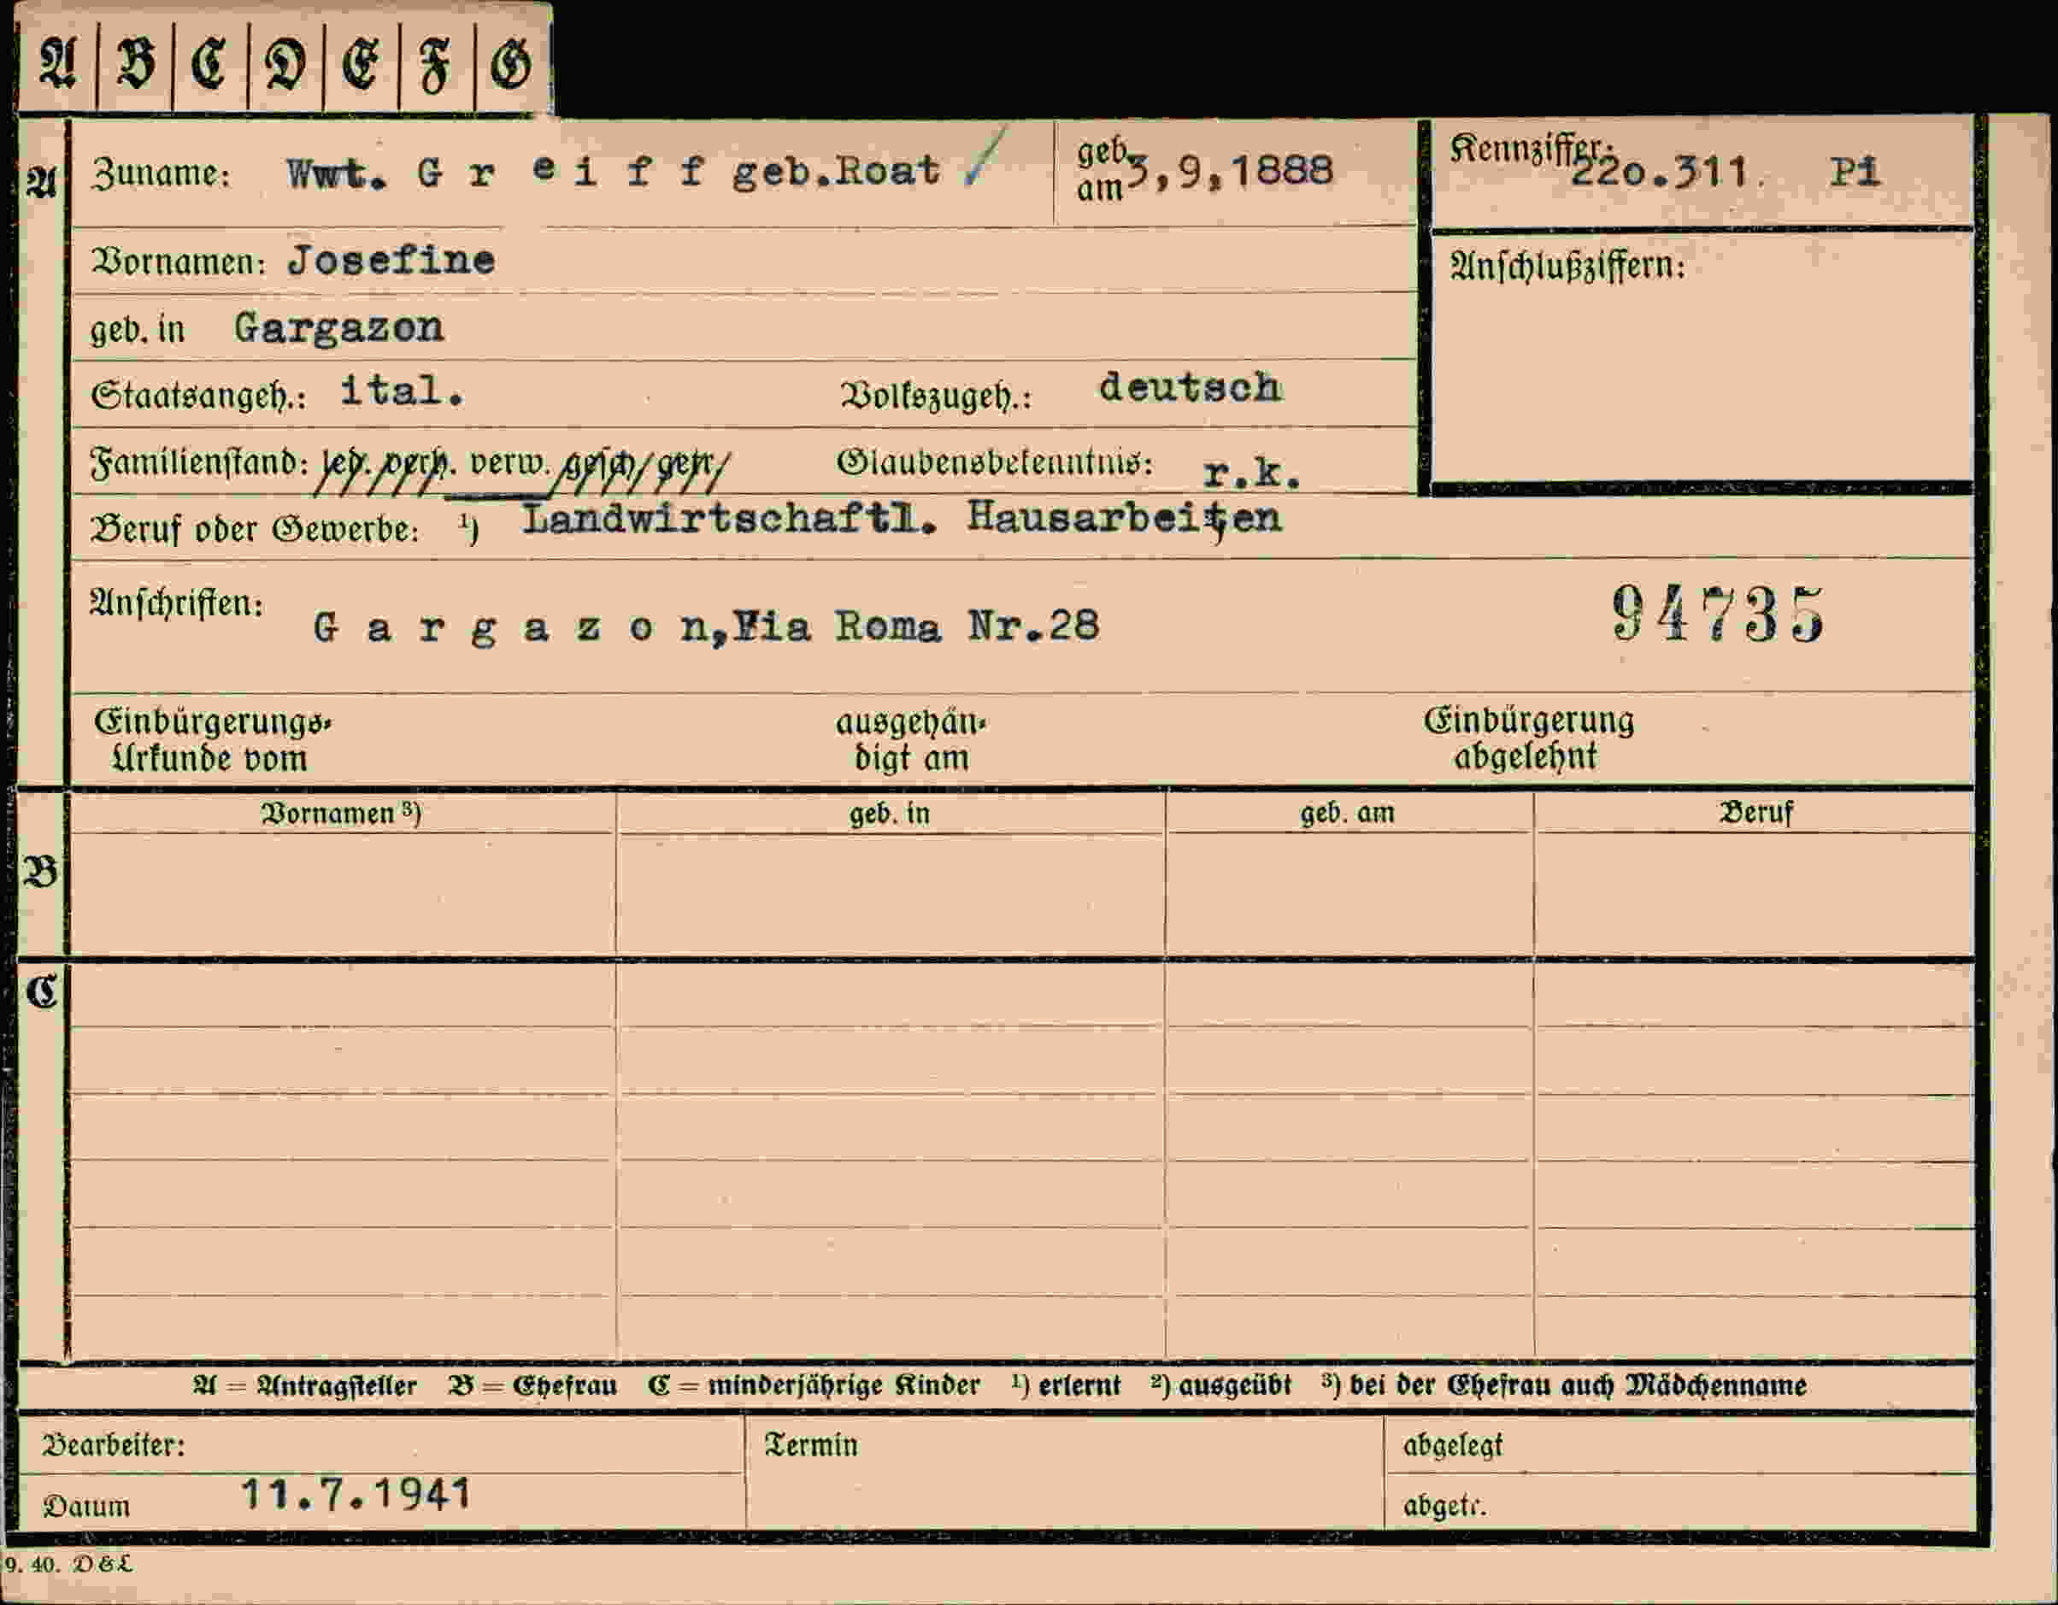Screen dimensions: 2058x1605
Task: Click the "Einbürgerungs-Urkunde vom" label
Action: (212, 740)
